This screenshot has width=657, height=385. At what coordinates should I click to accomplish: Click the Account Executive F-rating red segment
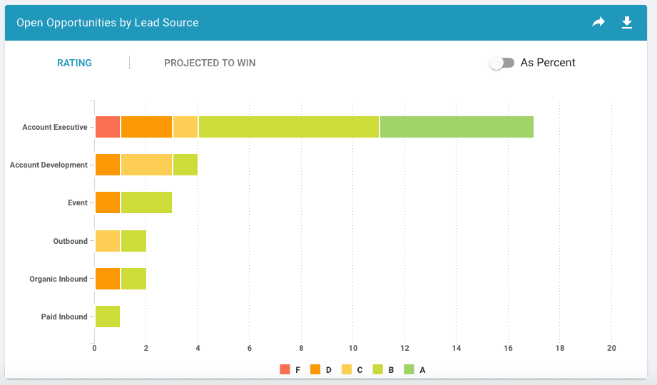(x=108, y=127)
